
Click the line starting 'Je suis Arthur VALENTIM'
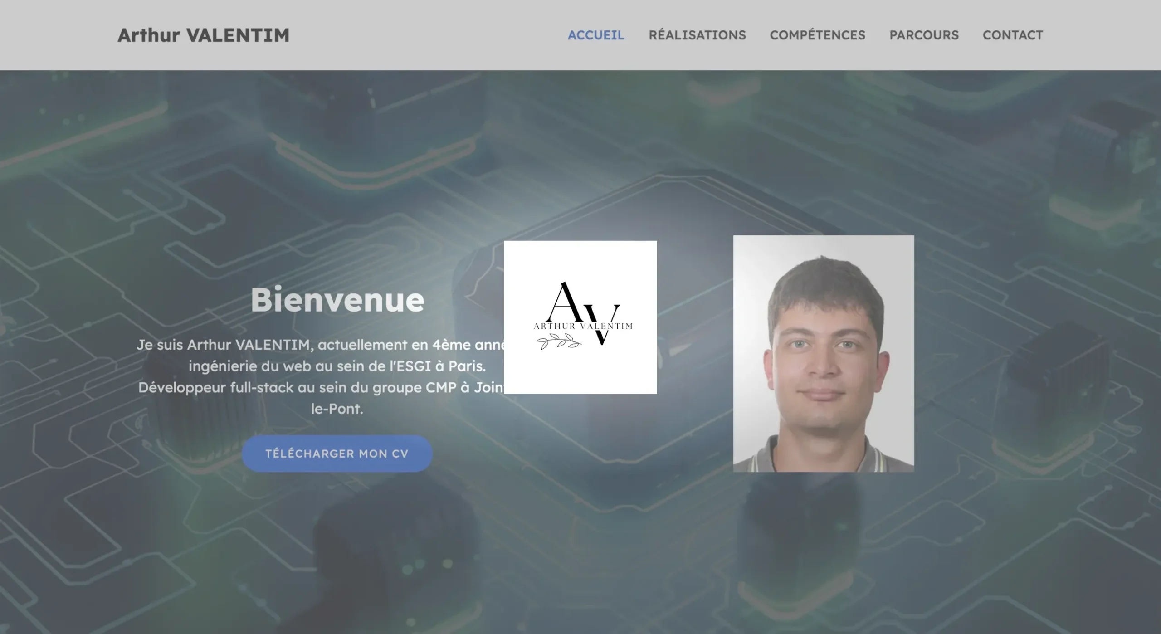coord(320,345)
